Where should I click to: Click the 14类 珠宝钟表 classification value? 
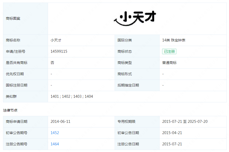(174, 40)
